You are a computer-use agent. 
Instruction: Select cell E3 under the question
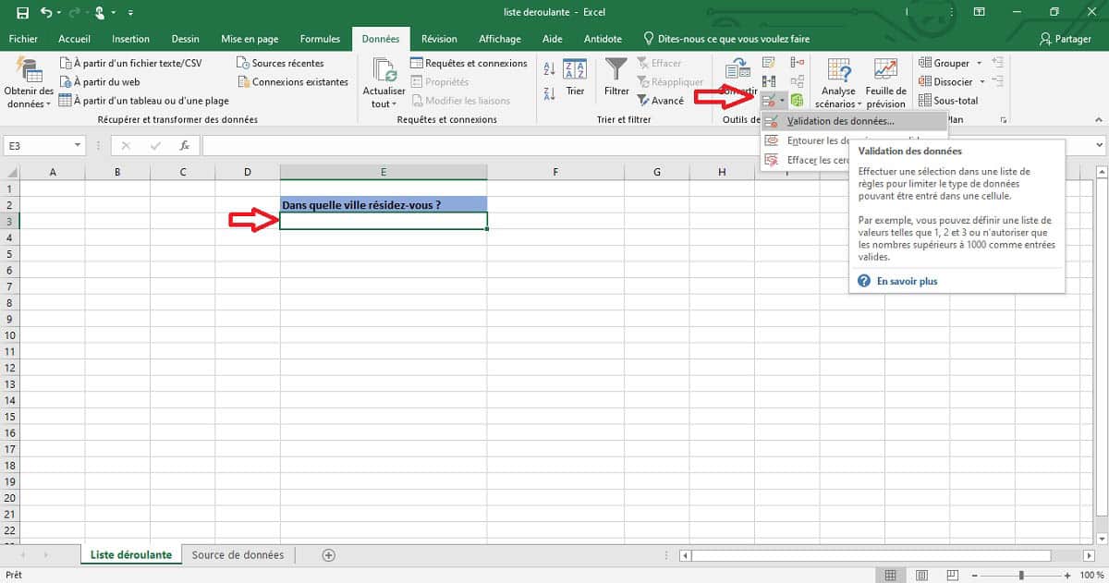(x=383, y=220)
